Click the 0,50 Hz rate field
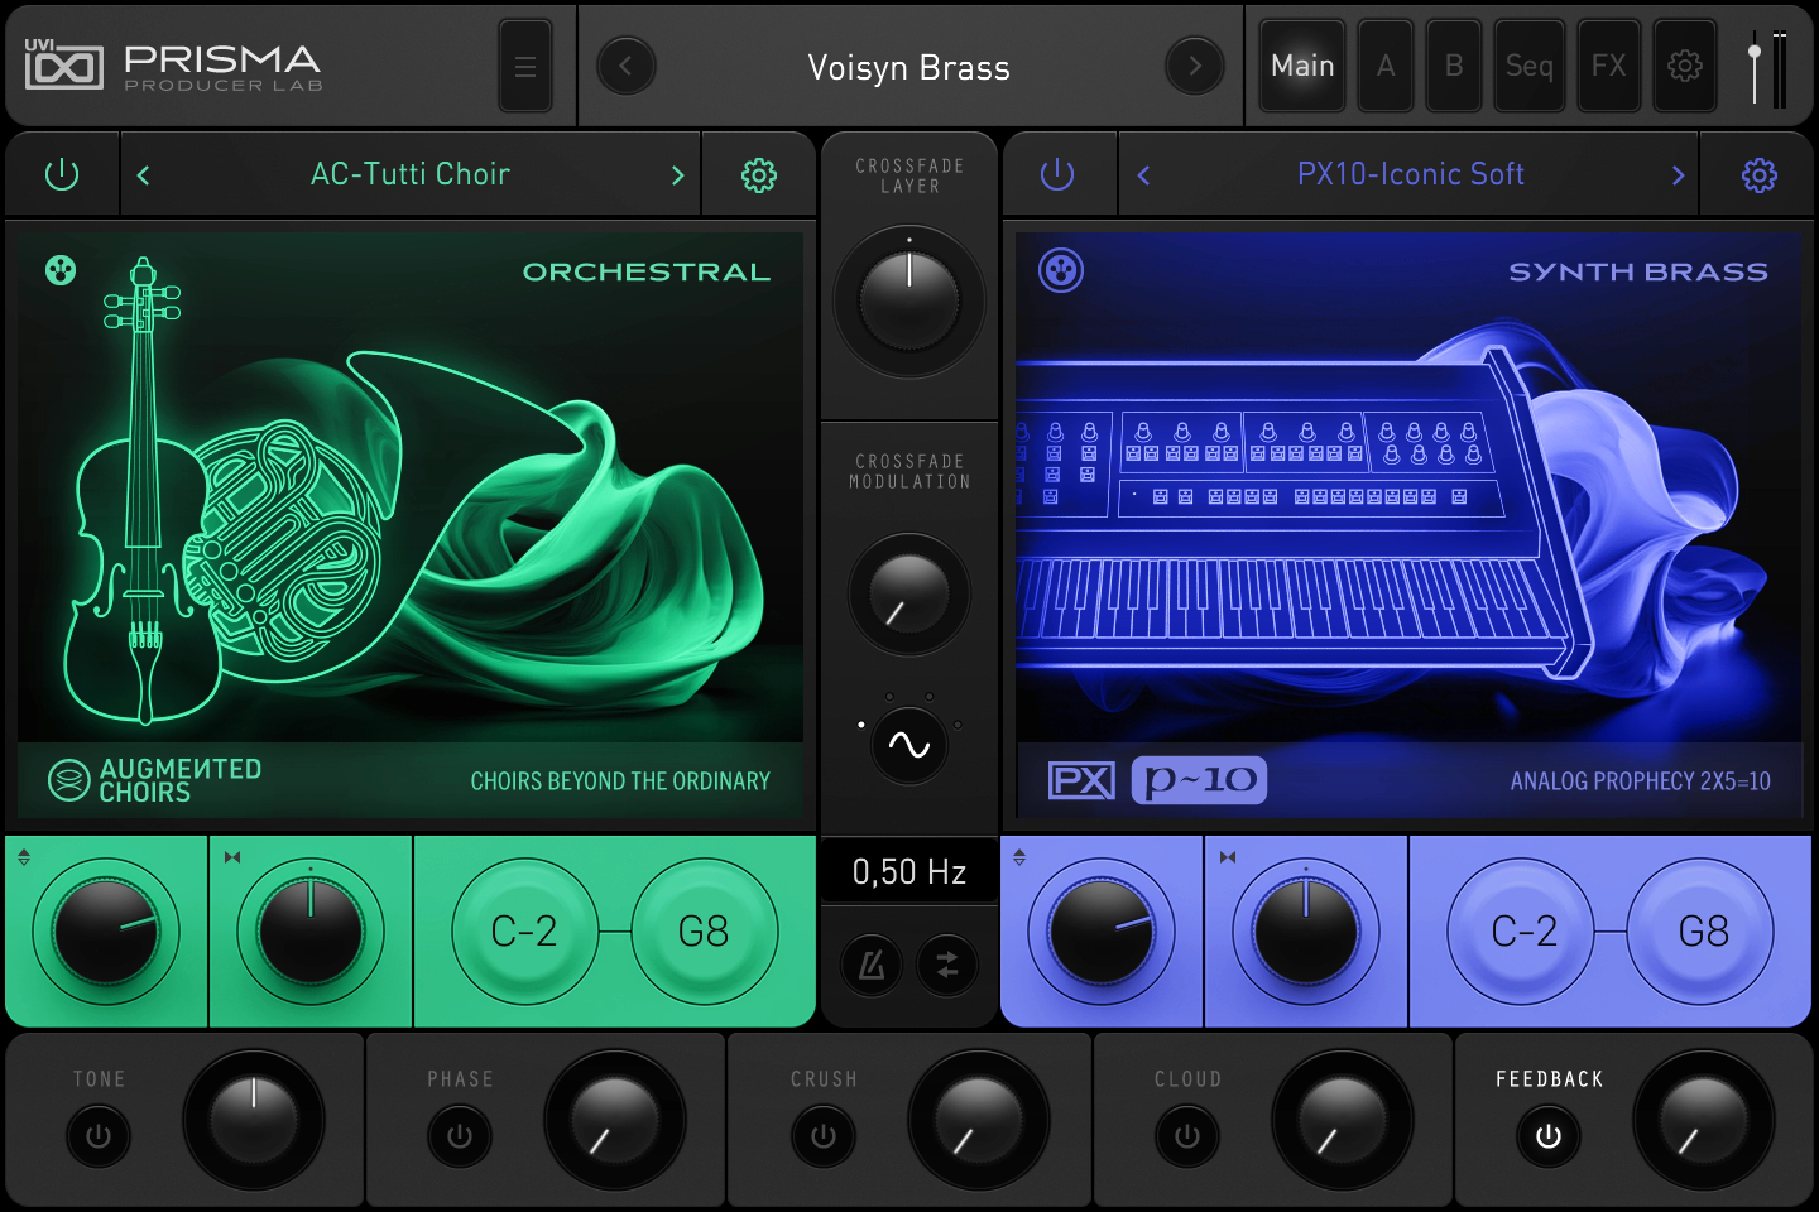 [909, 871]
